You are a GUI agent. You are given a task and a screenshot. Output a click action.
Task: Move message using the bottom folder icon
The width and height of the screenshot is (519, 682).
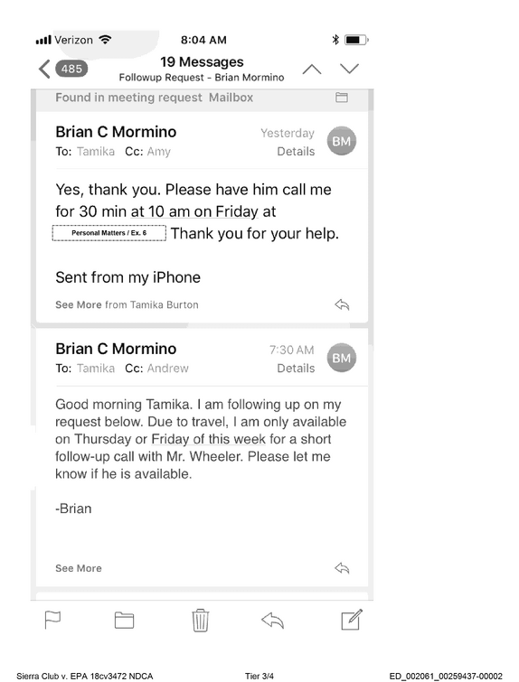coord(124,621)
